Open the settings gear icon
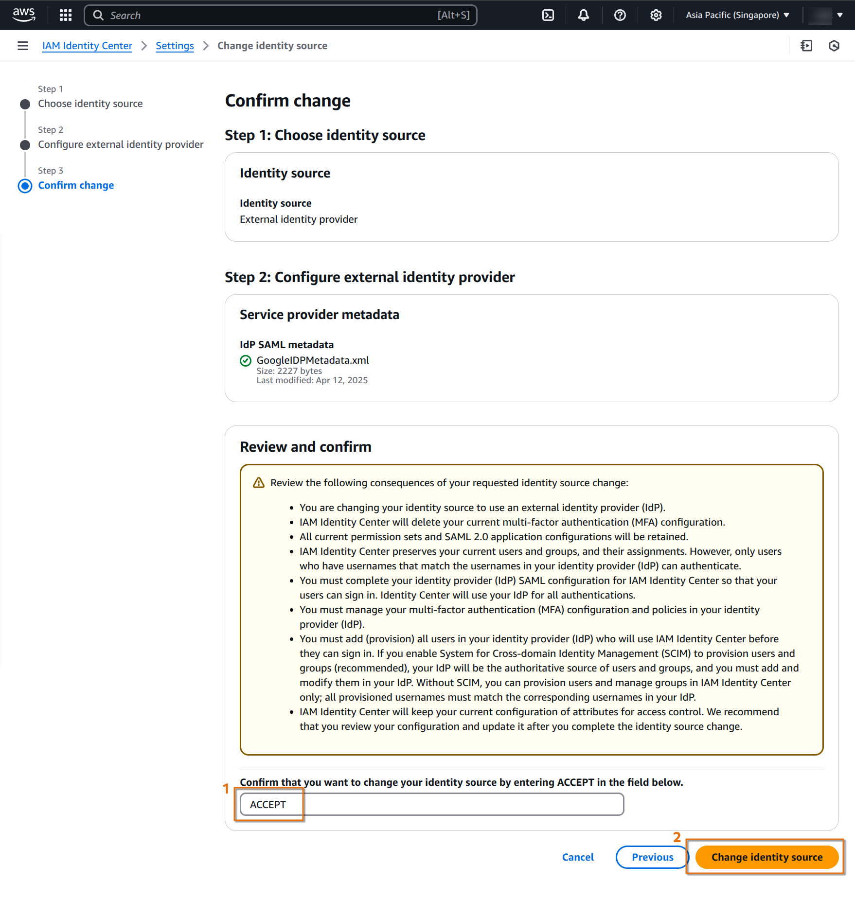Image resolution: width=855 pixels, height=900 pixels. tap(656, 15)
